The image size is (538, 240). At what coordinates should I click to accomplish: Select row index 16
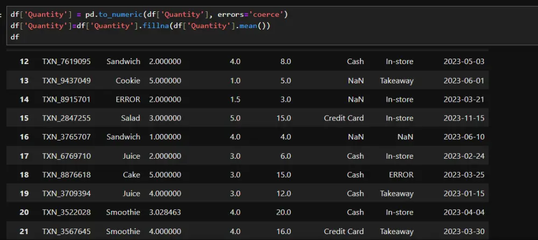(24, 137)
